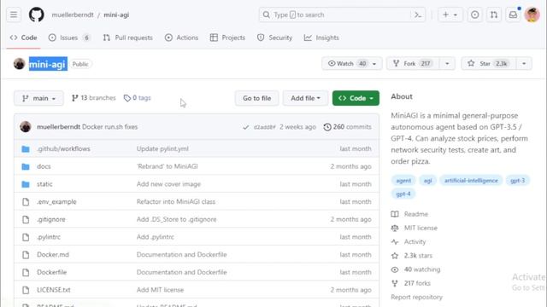
Task: Click the fork icon next to 217 forks
Action: [395, 283]
